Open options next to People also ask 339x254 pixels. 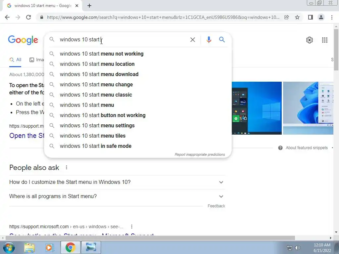click(67, 167)
